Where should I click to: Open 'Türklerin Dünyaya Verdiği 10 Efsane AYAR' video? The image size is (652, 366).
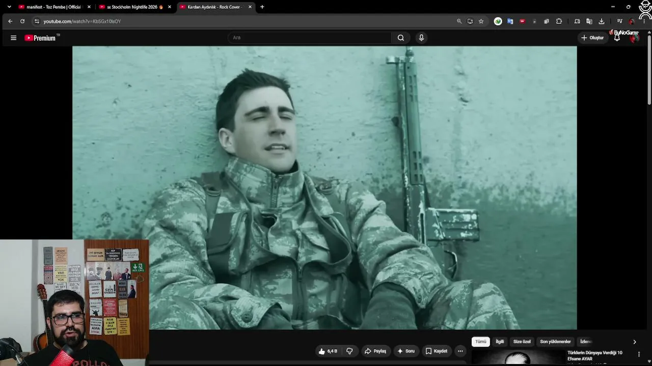point(595,356)
